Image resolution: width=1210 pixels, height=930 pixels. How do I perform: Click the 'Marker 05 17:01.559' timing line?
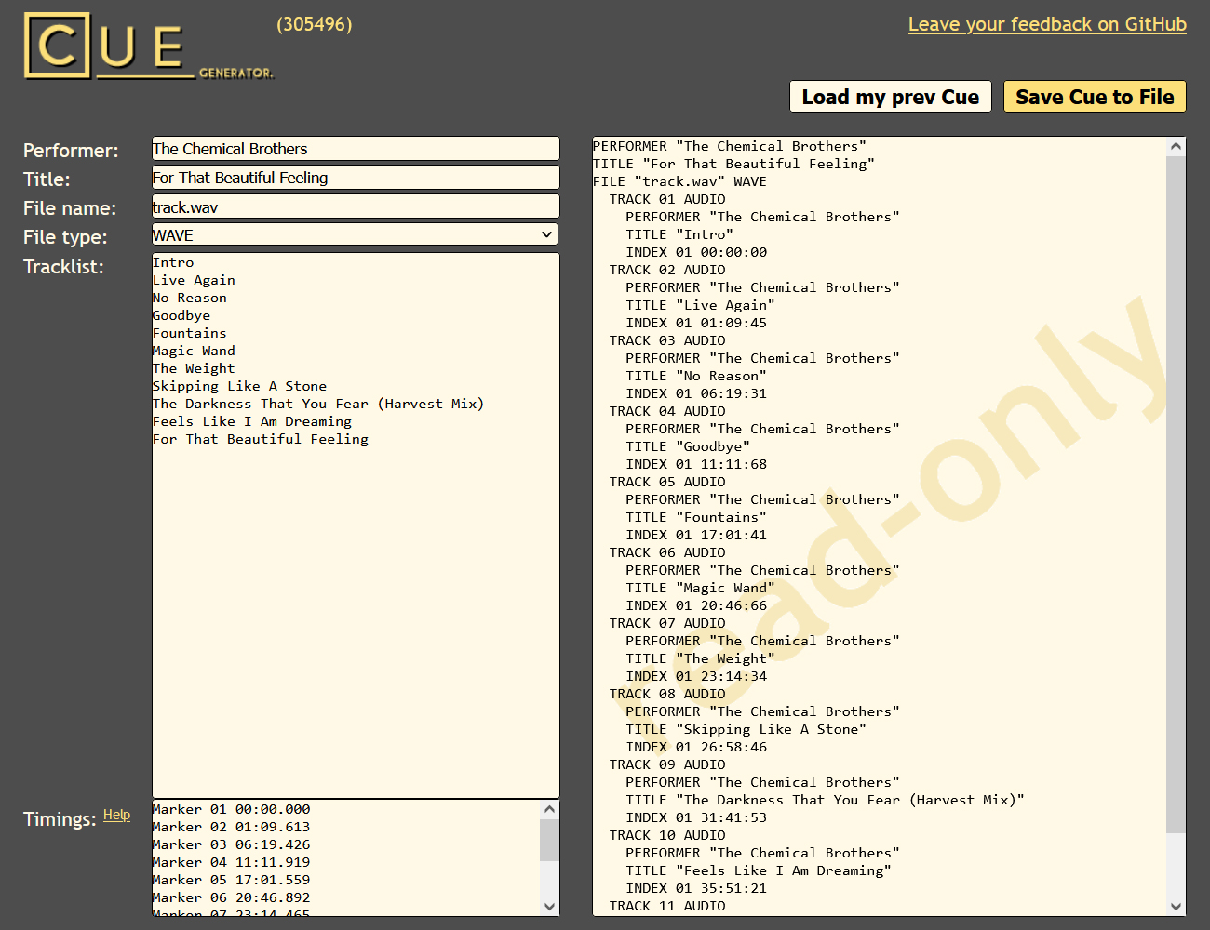(231, 880)
